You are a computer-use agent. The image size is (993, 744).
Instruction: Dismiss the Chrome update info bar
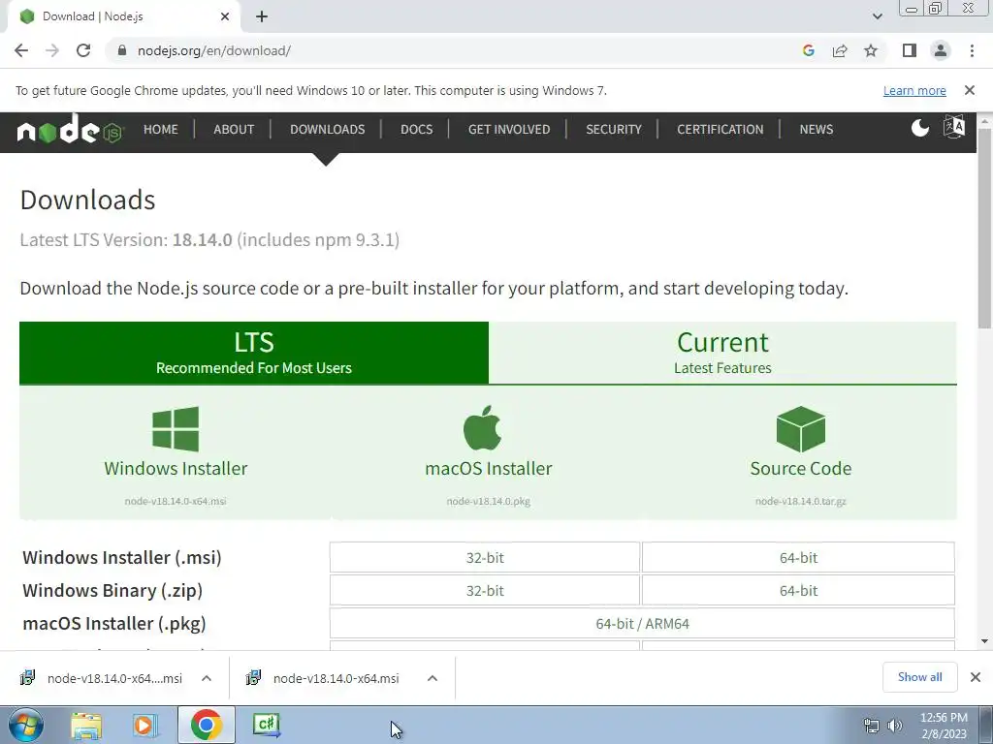click(x=969, y=90)
